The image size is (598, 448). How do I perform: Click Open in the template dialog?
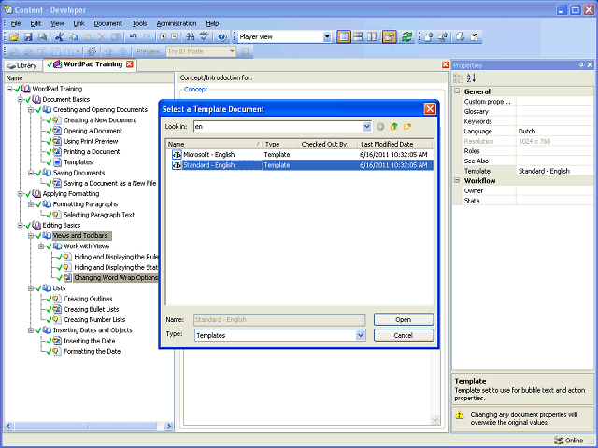click(404, 319)
